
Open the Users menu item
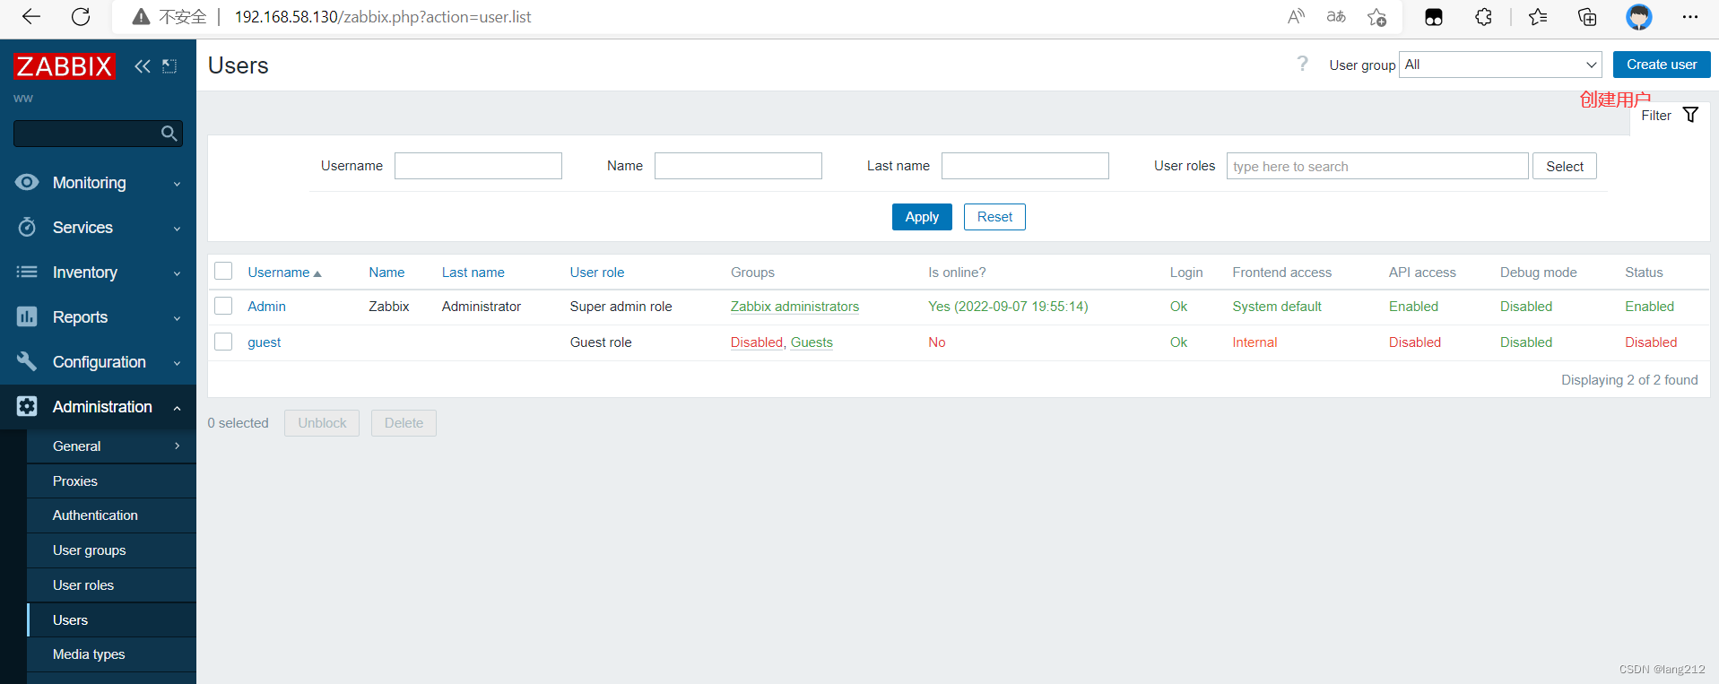pyautogui.click(x=70, y=620)
